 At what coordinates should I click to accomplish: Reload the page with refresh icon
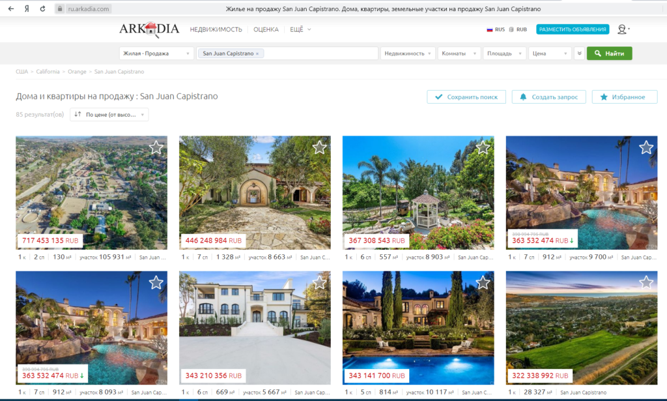(x=42, y=8)
